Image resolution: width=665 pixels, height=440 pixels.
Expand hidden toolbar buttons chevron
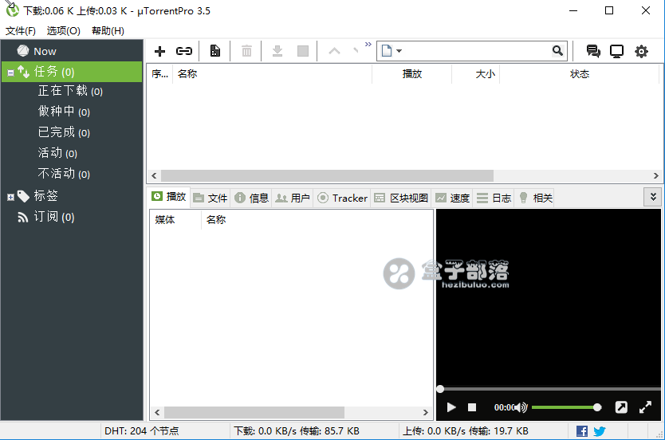point(368,44)
